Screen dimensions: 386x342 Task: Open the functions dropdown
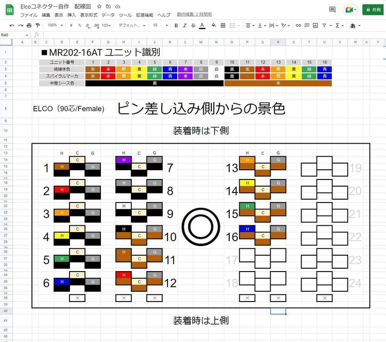pos(337,25)
